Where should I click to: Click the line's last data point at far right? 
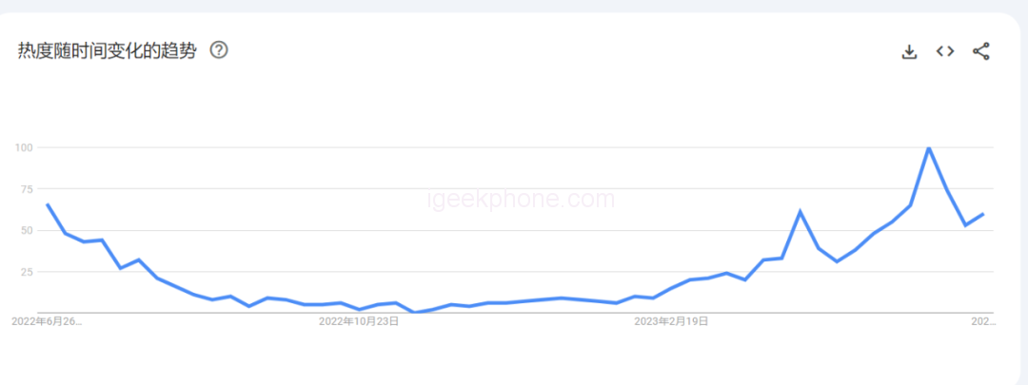coord(982,214)
